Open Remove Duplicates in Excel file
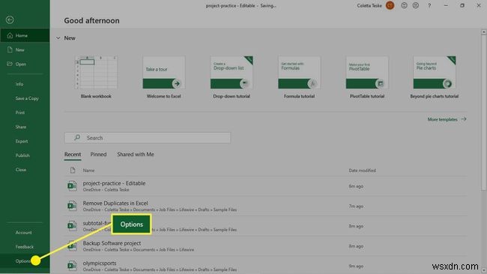 click(265, 206)
